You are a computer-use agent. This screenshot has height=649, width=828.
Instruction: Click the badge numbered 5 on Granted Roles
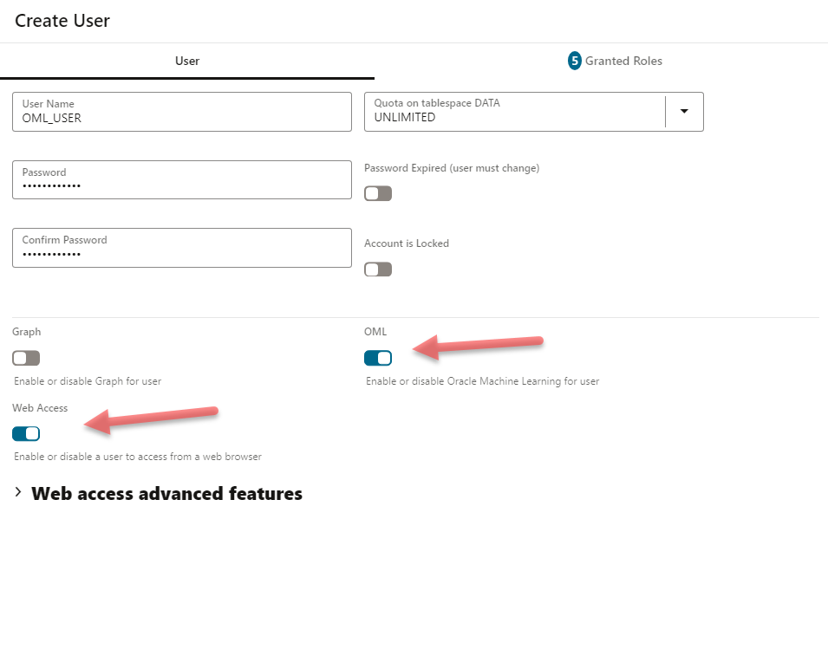(x=574, y=61)
